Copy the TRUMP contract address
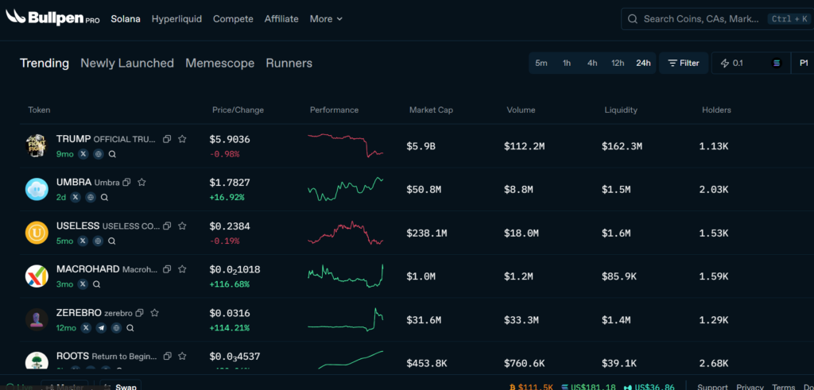This screenshot has height=390, width=814. click(x=167, y=139)
